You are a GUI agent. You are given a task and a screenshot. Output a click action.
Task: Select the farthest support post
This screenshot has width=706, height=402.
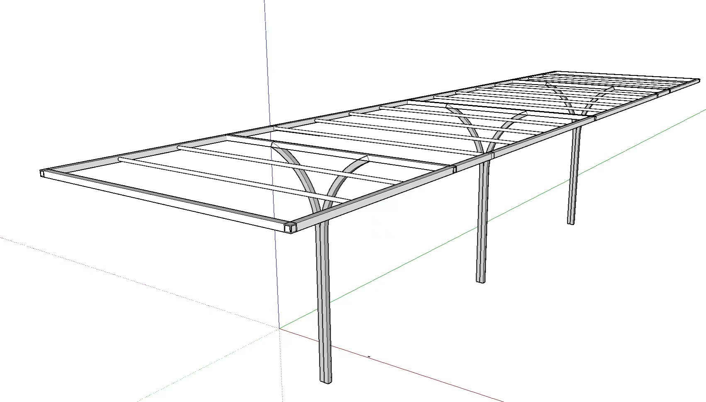click(573, 182)
